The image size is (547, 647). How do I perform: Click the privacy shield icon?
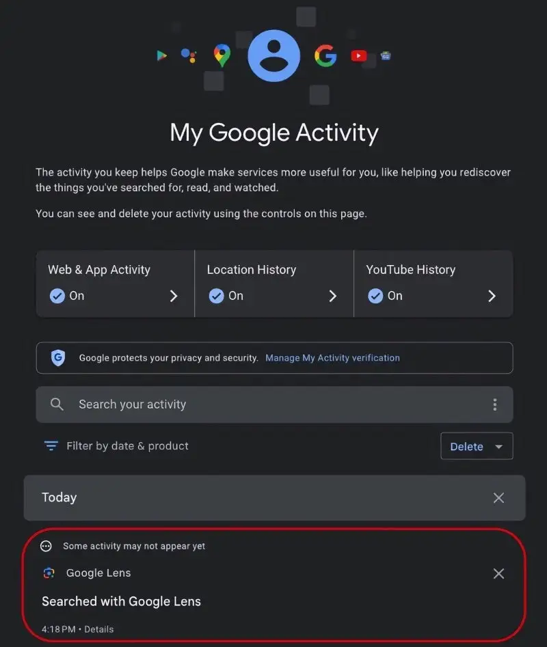point(58,357)
